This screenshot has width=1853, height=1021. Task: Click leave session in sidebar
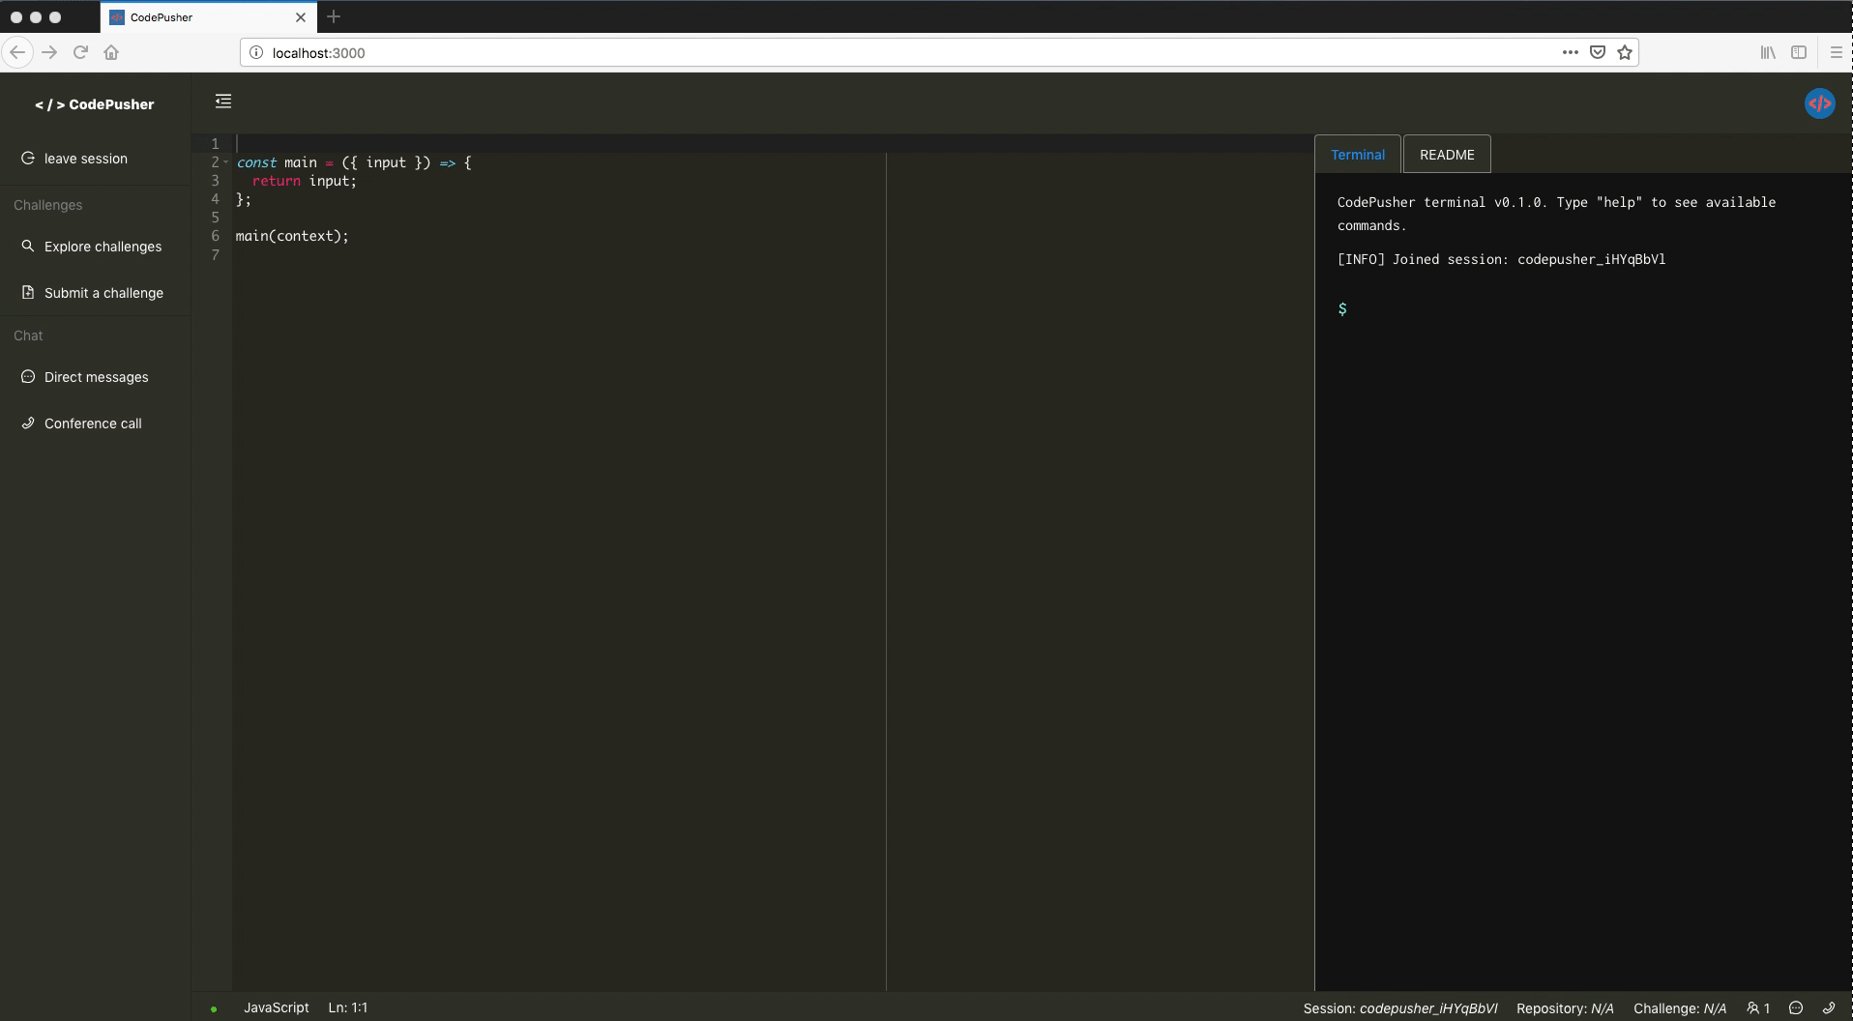96,159
